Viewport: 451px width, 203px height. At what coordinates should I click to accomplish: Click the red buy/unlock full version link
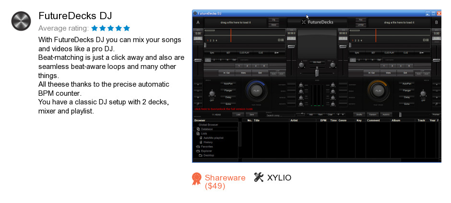(224, 109)
